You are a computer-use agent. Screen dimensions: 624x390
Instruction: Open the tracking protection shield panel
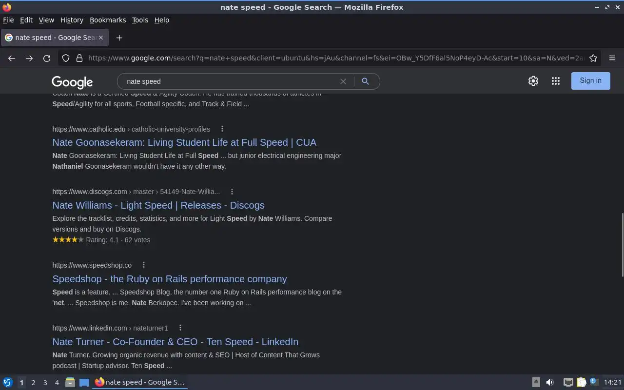tap(66, 58)
